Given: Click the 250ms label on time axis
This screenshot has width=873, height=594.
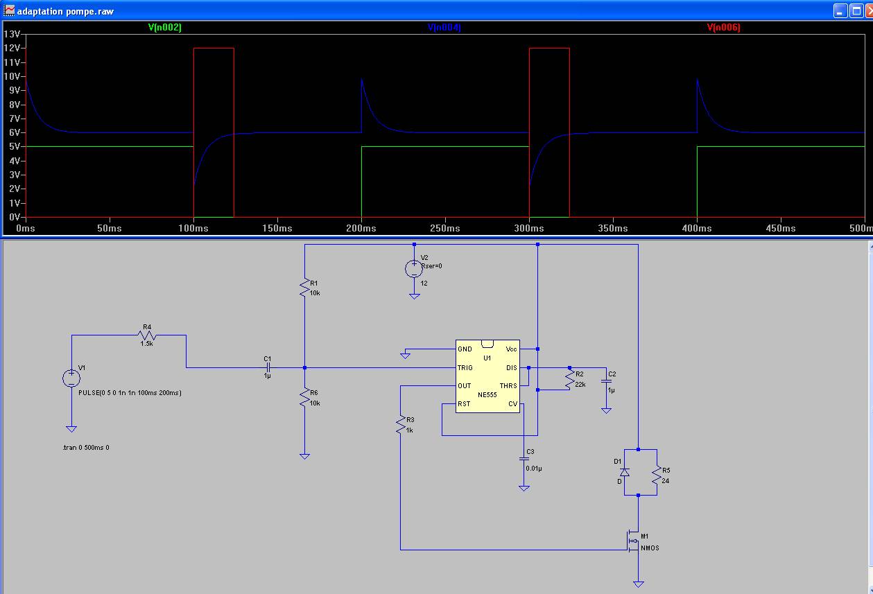Looking at the screenshot, I should (x=444, y=228).
